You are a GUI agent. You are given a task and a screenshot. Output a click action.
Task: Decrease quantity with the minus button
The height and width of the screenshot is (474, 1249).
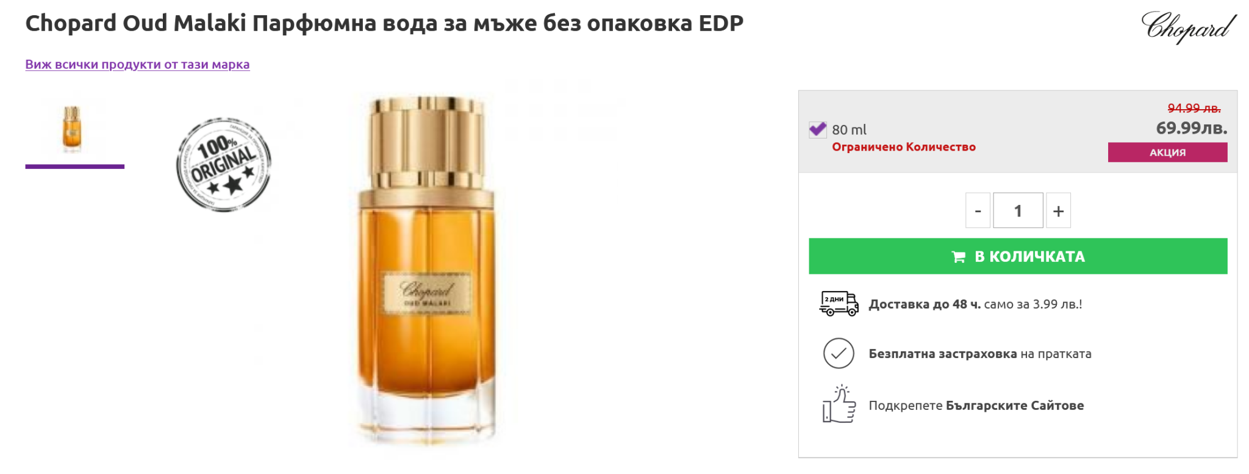(x=978, y=210)
